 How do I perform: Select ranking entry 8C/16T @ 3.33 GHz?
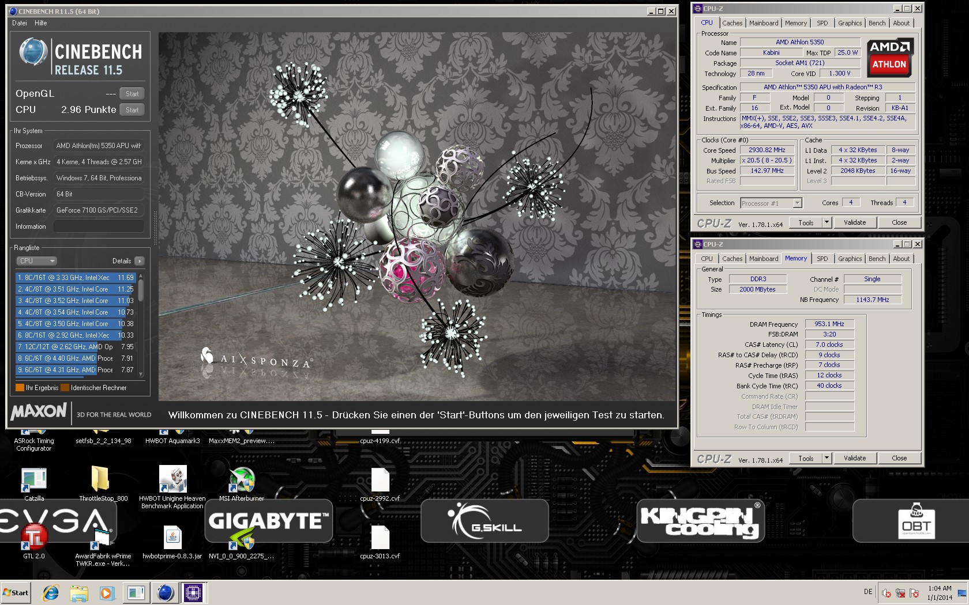pos(76,278)
